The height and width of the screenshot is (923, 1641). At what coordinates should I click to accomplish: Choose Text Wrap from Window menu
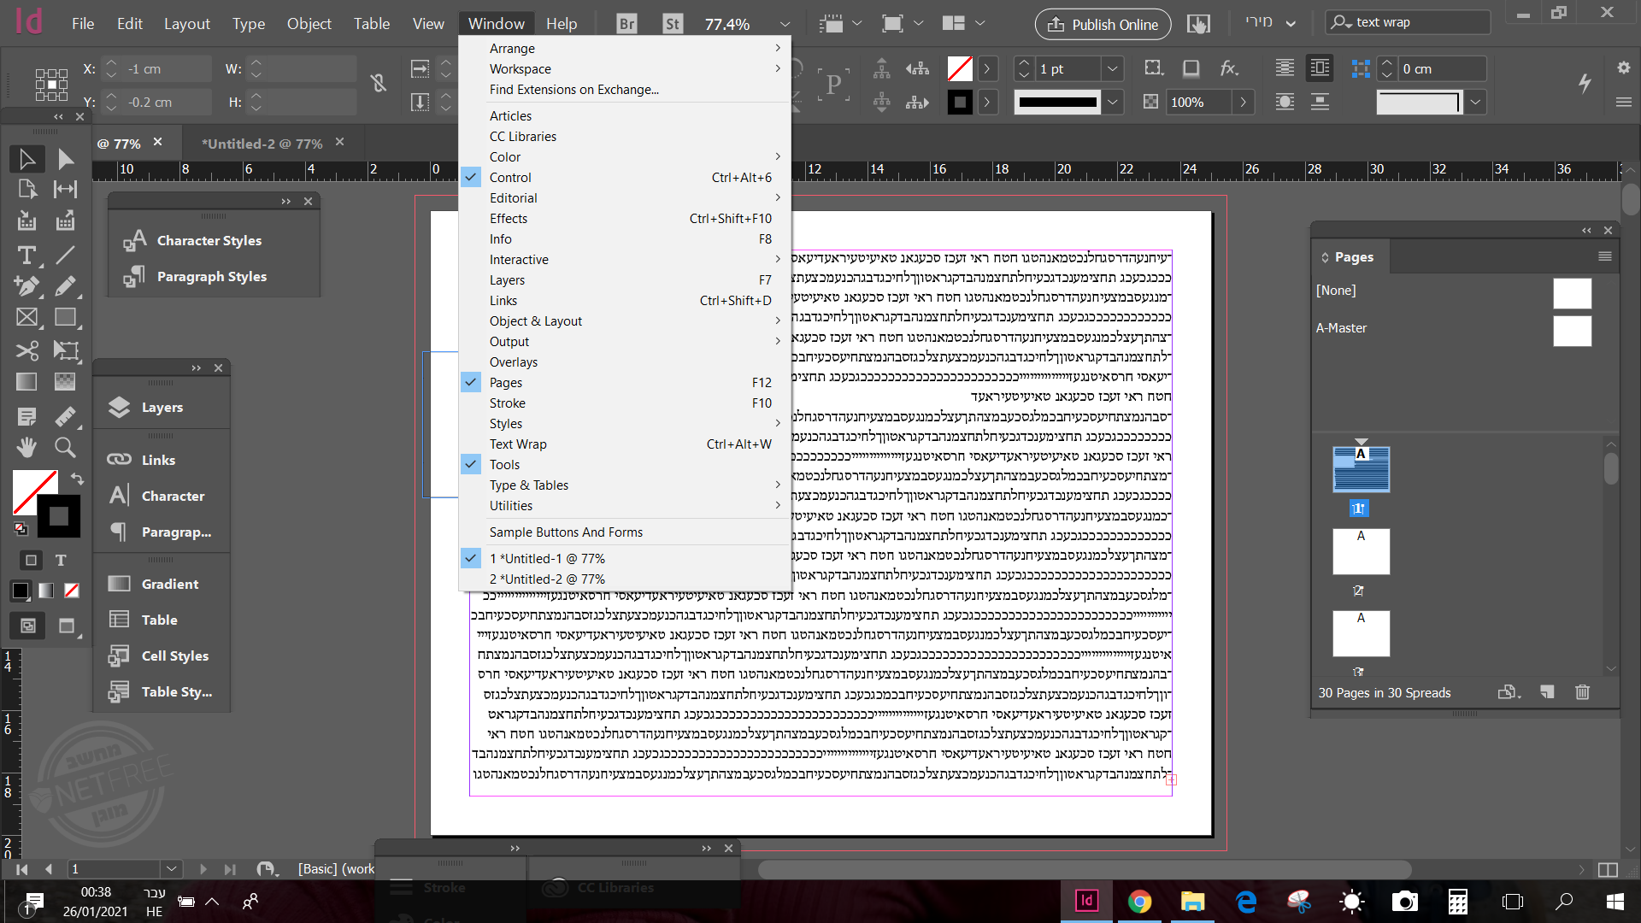coord(518,444)
